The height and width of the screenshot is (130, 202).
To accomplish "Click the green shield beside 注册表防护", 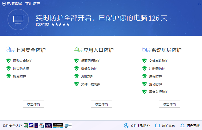I will coord(144,68).
